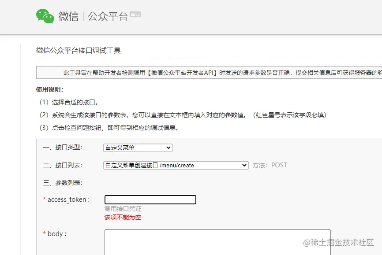Click the 公众平台 header title
Screen dimensions: 382x255
pos(108,17)
